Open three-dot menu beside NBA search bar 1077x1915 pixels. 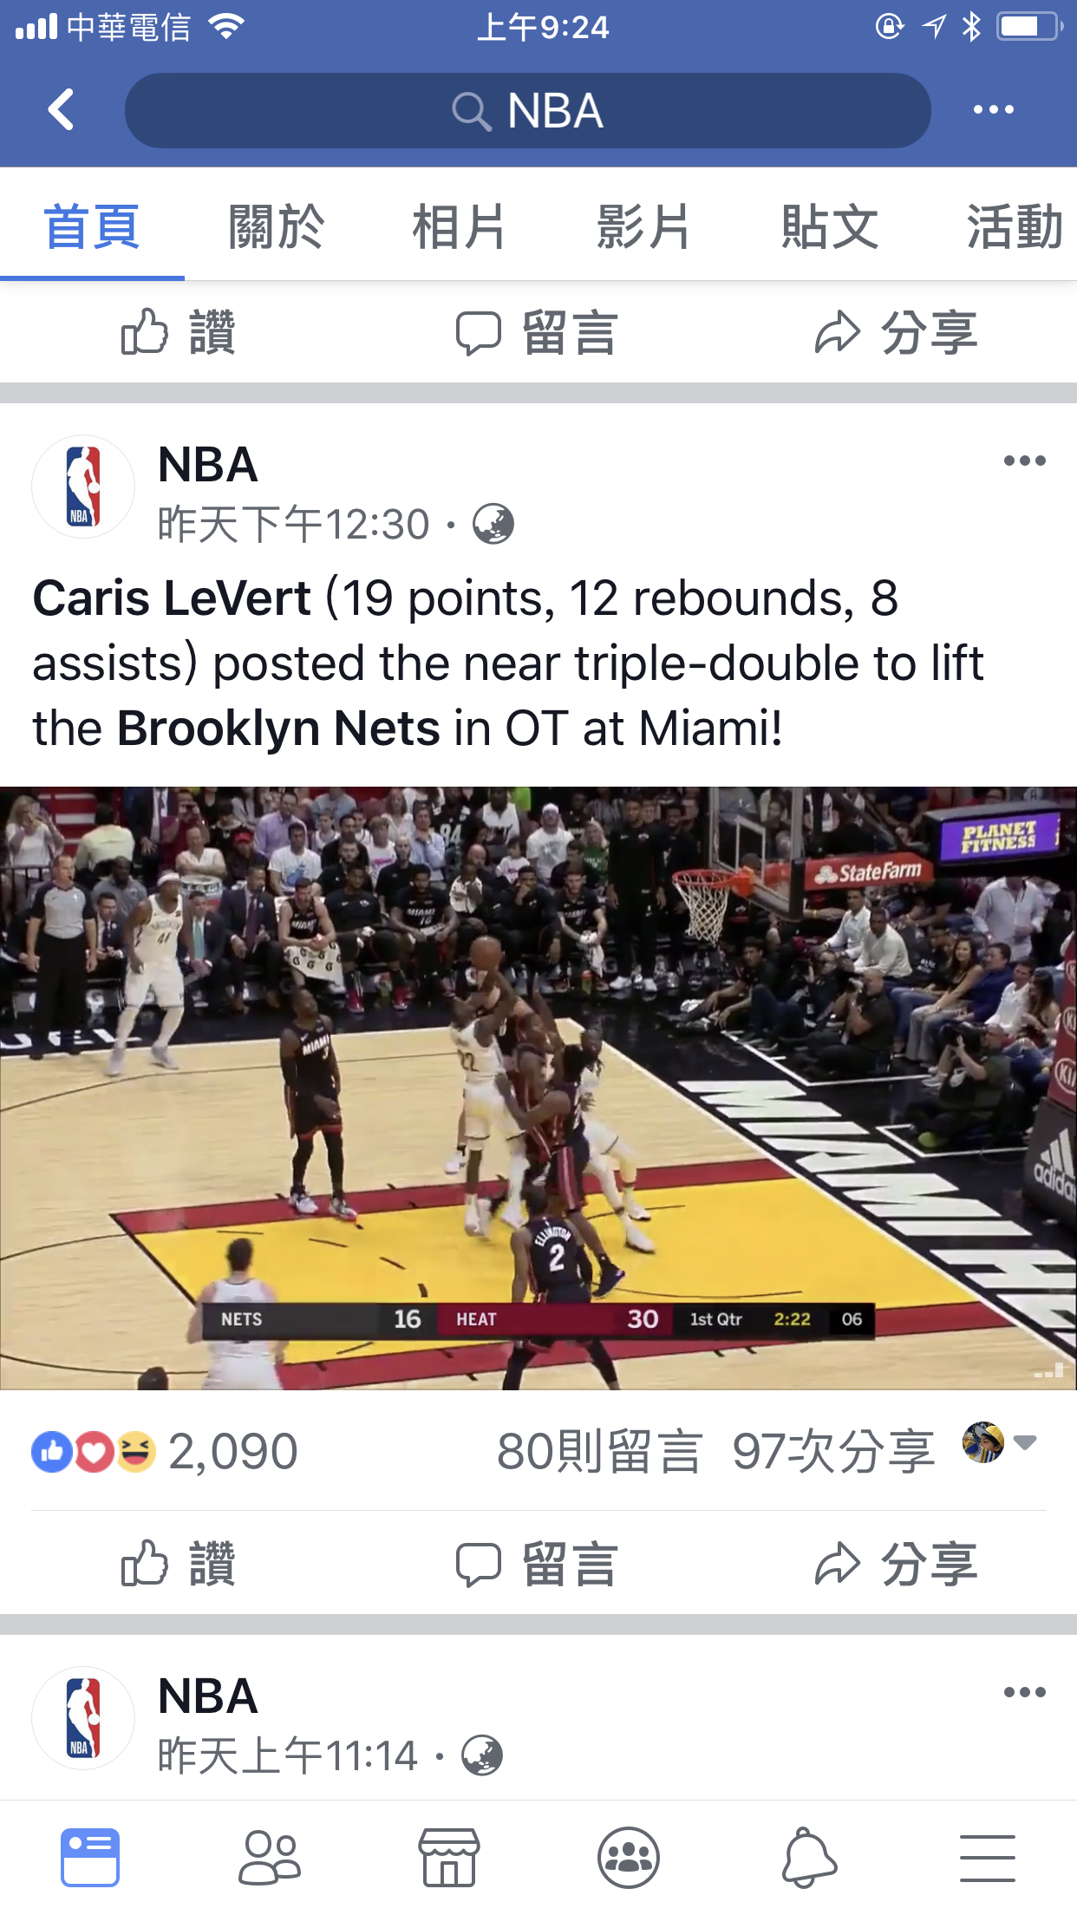click(994, 109)
